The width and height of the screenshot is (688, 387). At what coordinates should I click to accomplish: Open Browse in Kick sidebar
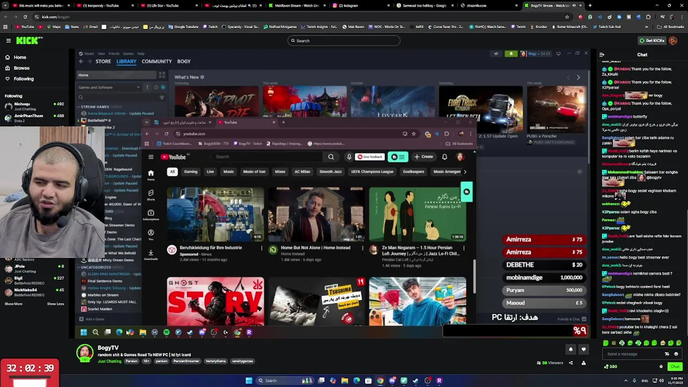[21, 68]
